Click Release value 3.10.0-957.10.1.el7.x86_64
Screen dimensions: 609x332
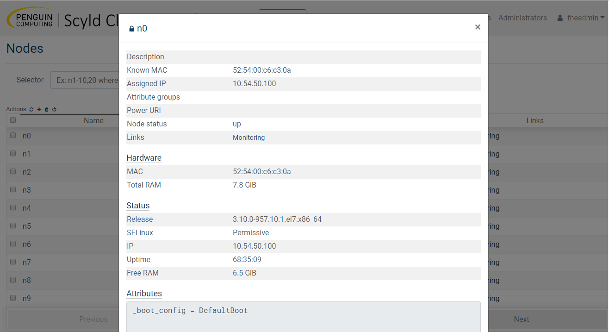click(x=277, y=219)
